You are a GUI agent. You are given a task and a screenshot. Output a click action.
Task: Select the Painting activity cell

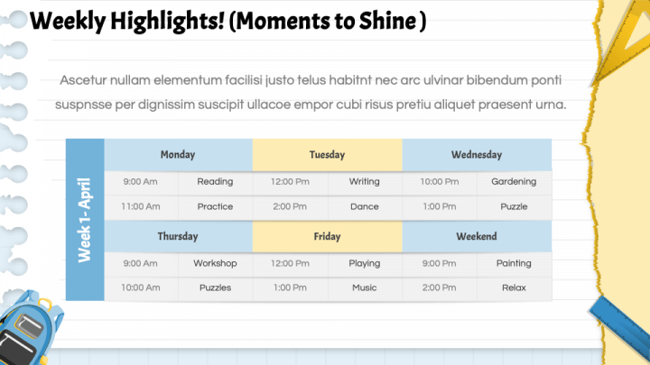514,263
